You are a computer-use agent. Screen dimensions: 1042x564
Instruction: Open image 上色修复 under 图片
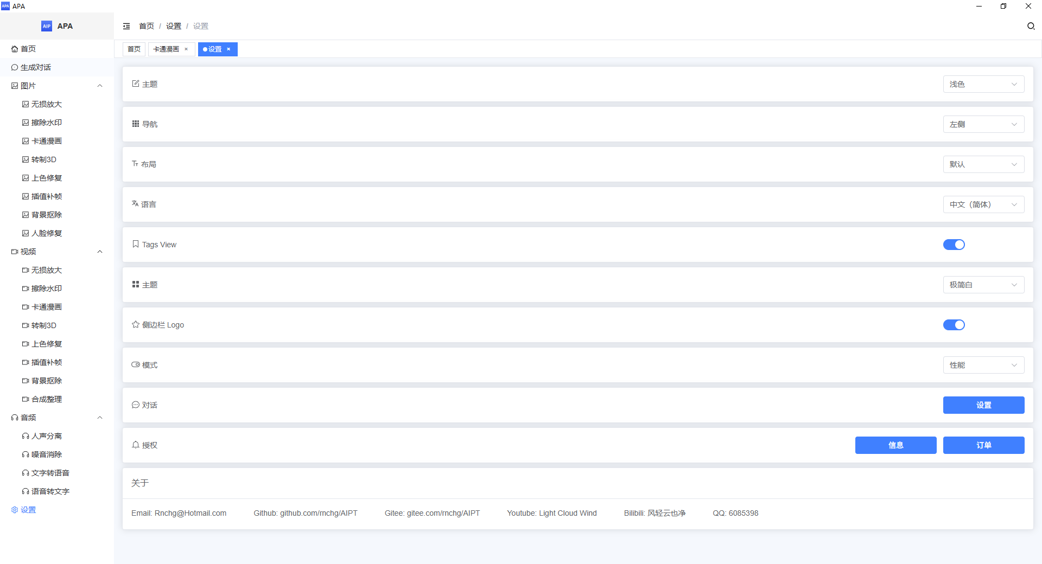(x=57, y=178)
